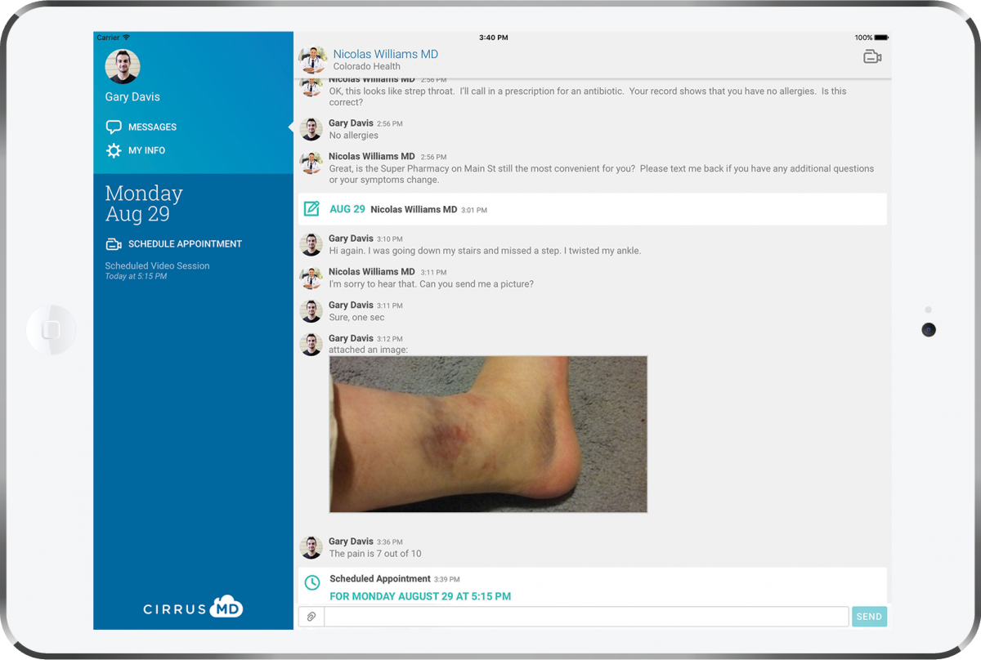Click 'Colorado Health' under doctor name
Viewport: 981px width, 660px height.
(367, 67)
